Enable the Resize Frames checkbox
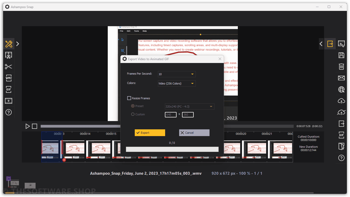The image size is (350, 197). [129, 98]
